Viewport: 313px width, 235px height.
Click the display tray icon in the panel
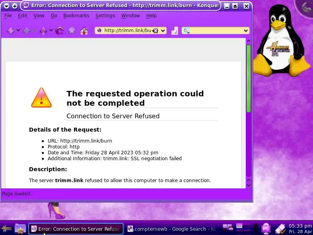[266, 228]
